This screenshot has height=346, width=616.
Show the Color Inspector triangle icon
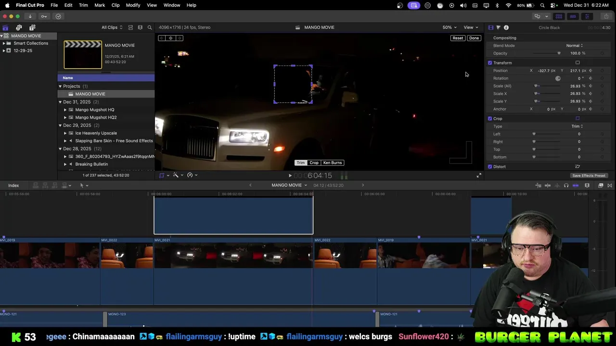[498, 27]
